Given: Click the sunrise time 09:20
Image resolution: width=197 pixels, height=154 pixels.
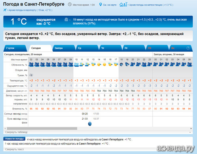Looking at the screenshot, I should (x=85, y=114).
